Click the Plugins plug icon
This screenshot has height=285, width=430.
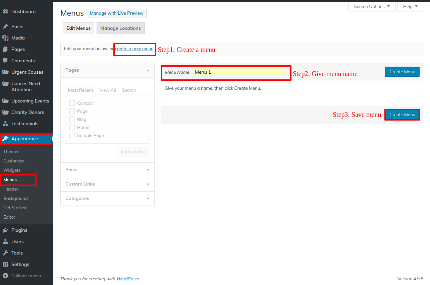(5, 230)
